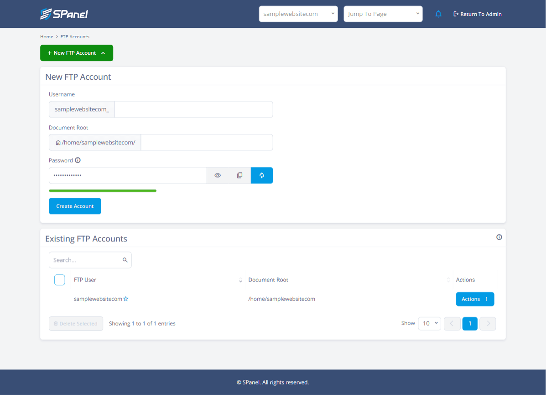This screenshot has width=546, height=395.
Task: Regenerate a new random password
Action: click(x=261, y=175)
